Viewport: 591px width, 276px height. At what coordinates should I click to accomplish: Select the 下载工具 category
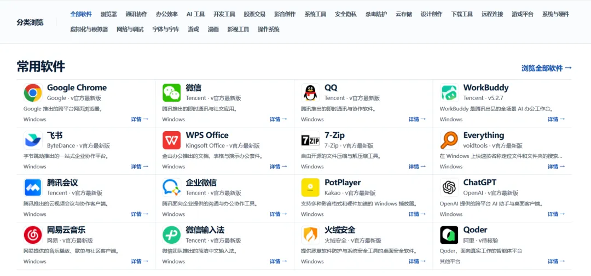pos(462,14)
